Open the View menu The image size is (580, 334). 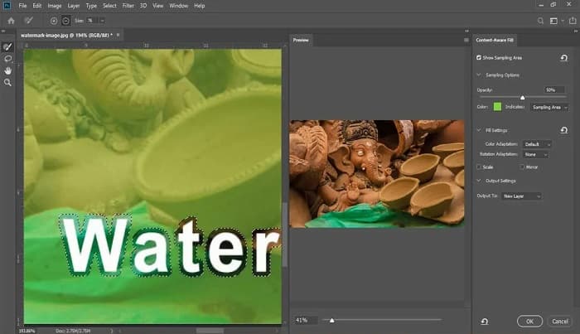[x=158, y=6]
